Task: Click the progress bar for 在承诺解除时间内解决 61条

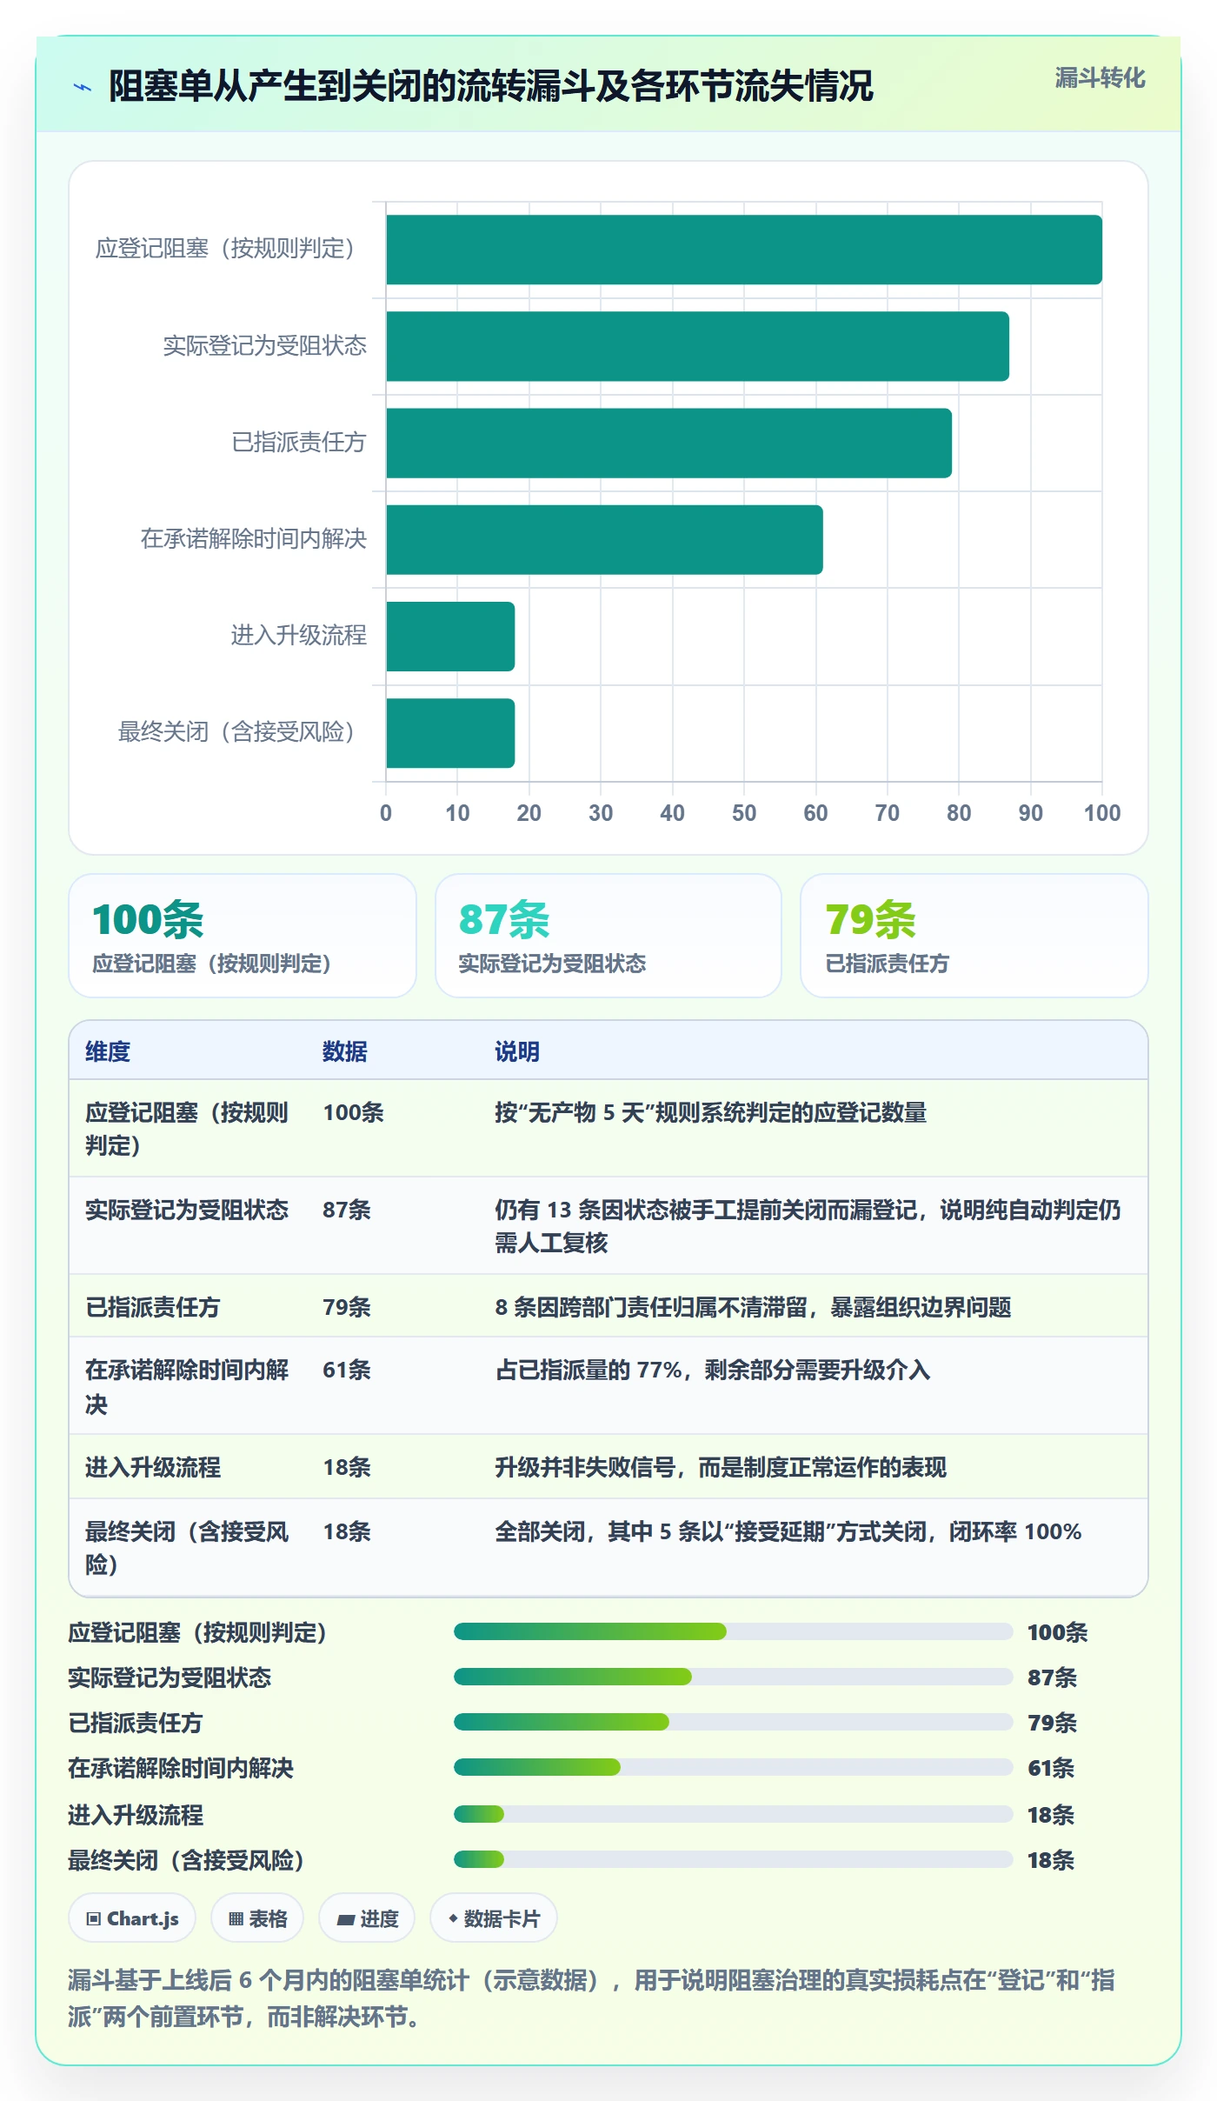Action: [733, 1767]
